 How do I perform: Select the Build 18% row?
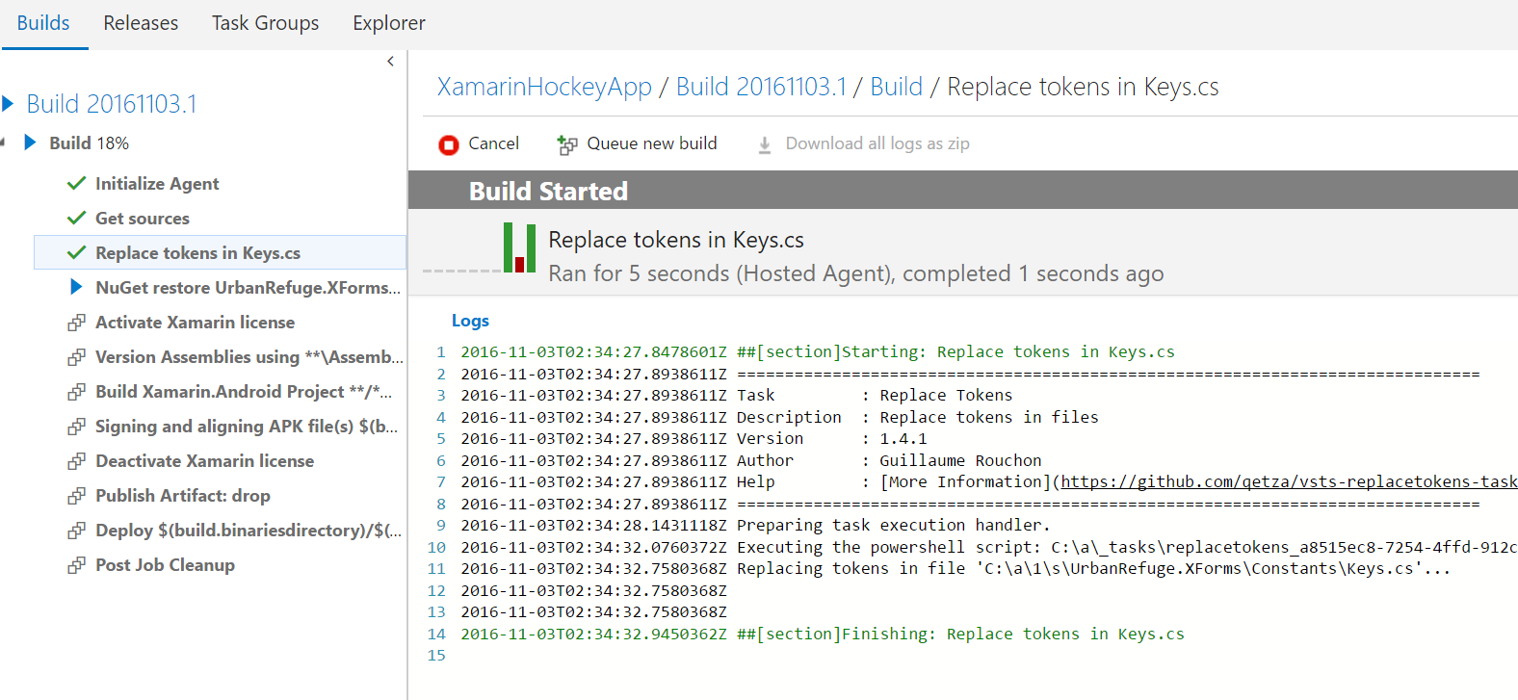89,143
